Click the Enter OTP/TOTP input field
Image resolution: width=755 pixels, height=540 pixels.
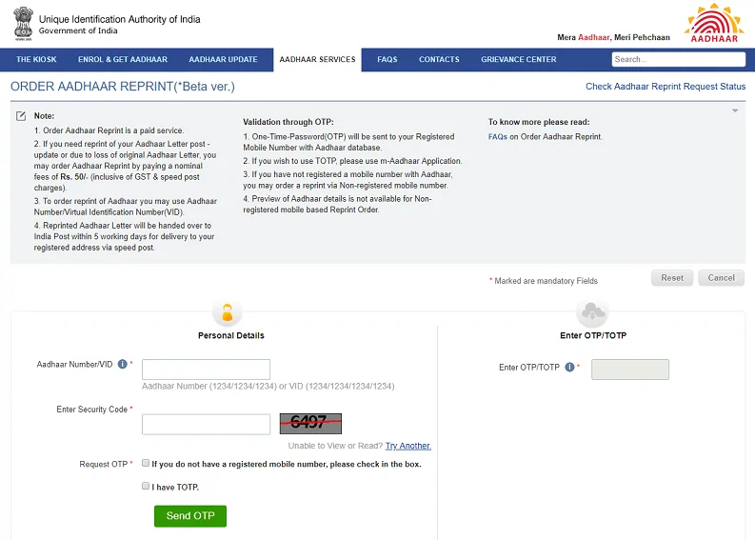(630, 370)
